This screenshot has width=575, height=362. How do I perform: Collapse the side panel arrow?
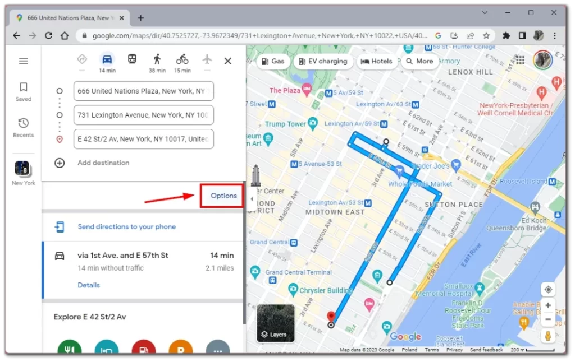click(252, 199)
